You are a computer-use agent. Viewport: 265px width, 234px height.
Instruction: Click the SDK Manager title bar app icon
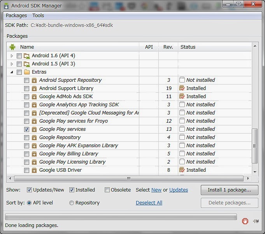coord(6,6)
